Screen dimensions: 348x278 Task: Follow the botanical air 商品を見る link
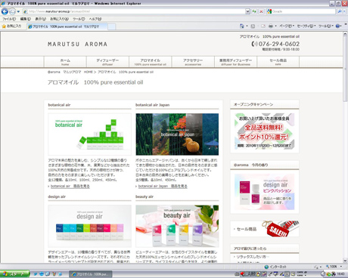pos(70,187)
